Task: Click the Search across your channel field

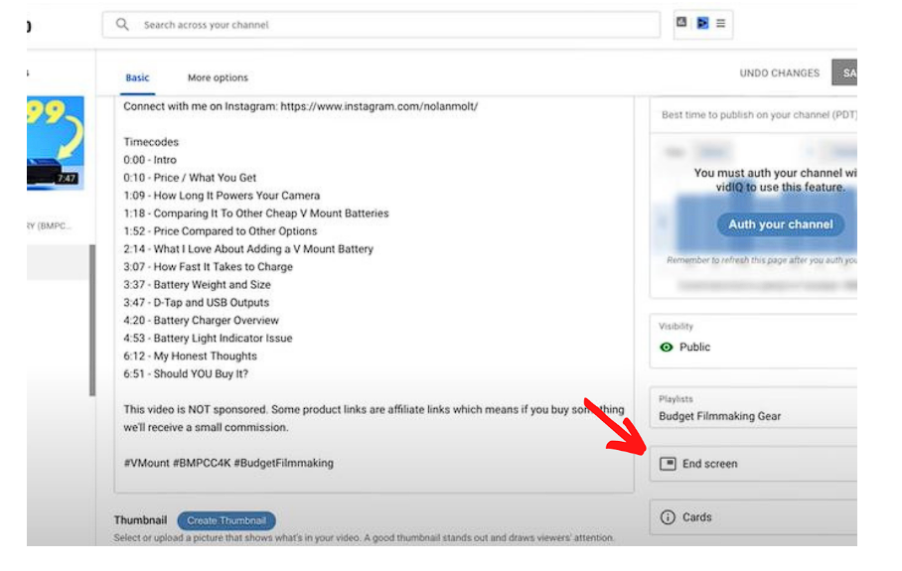Action: [387, 25]
